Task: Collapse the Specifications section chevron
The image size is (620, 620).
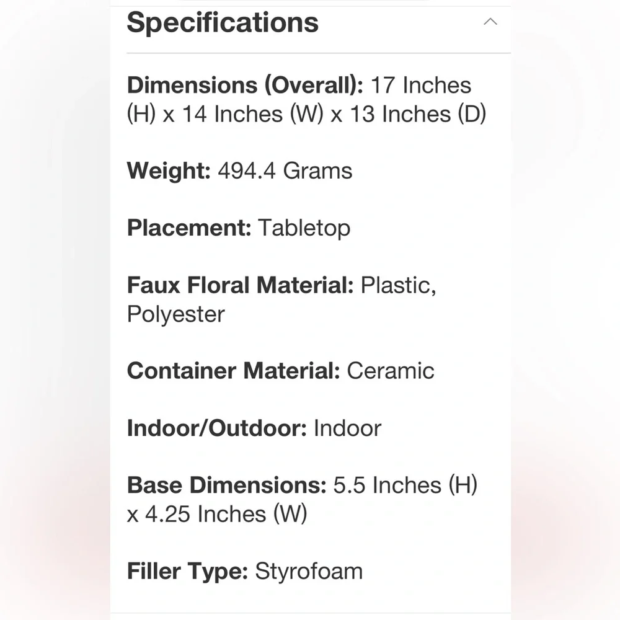Action: [x=490, y=22]
